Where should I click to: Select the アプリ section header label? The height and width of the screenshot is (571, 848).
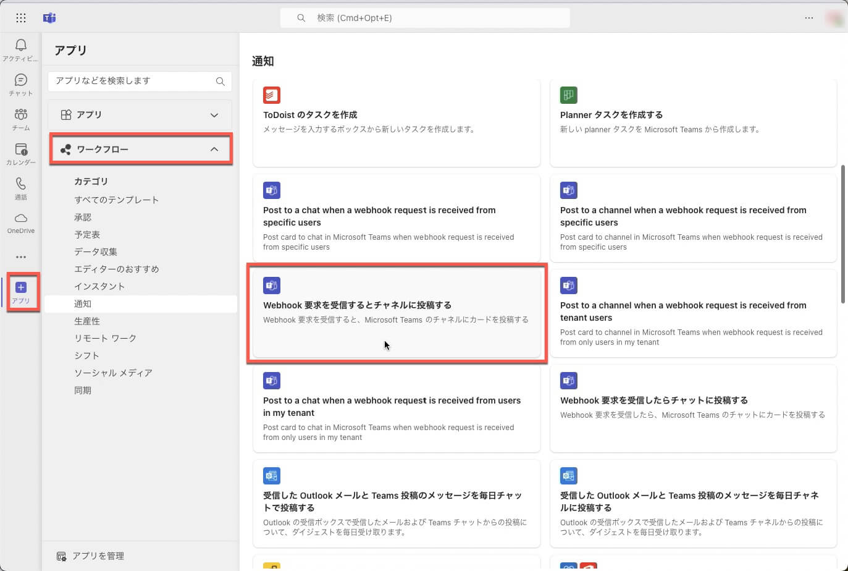pos(89,115)
